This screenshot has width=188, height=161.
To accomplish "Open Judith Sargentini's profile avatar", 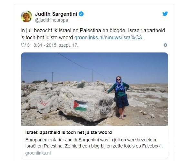I will 26,16.
